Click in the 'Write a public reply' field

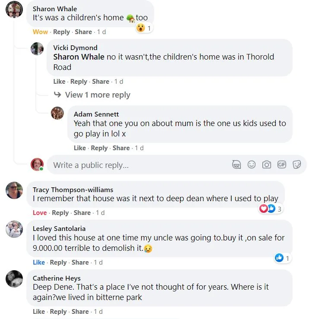click(x=138, y=165)
